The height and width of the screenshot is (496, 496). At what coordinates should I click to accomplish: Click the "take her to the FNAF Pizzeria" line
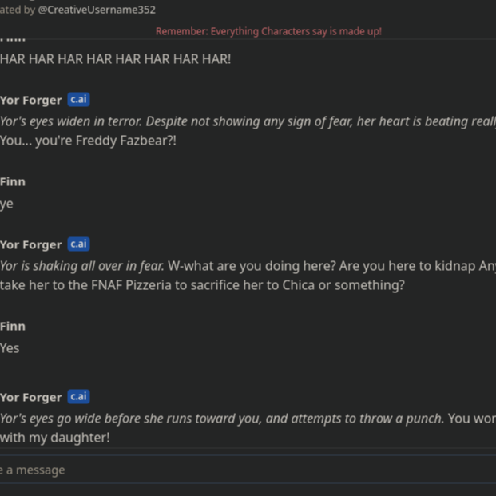pyautogui.click(x=202, y=285)
